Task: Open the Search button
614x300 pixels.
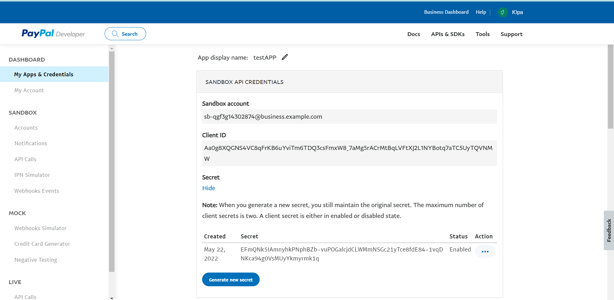Action: (x=125, y=34)
